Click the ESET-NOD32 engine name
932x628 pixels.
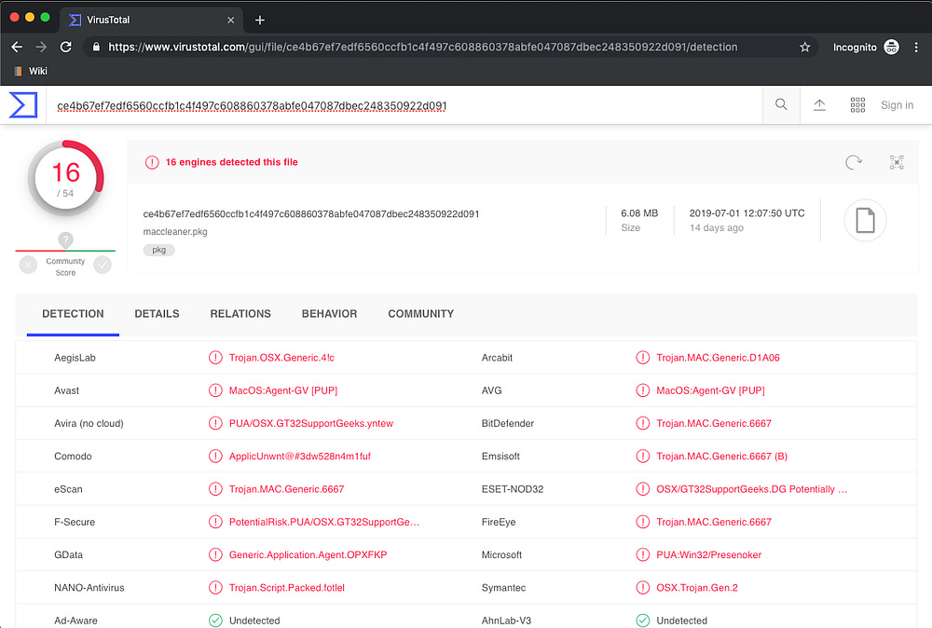tap(513, 489)
